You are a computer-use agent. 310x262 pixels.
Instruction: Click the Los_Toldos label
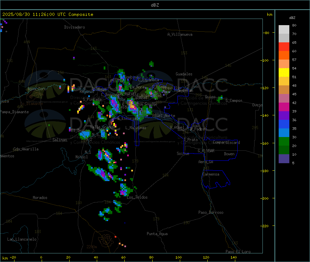pyautogui.click(x=137, y=197)
